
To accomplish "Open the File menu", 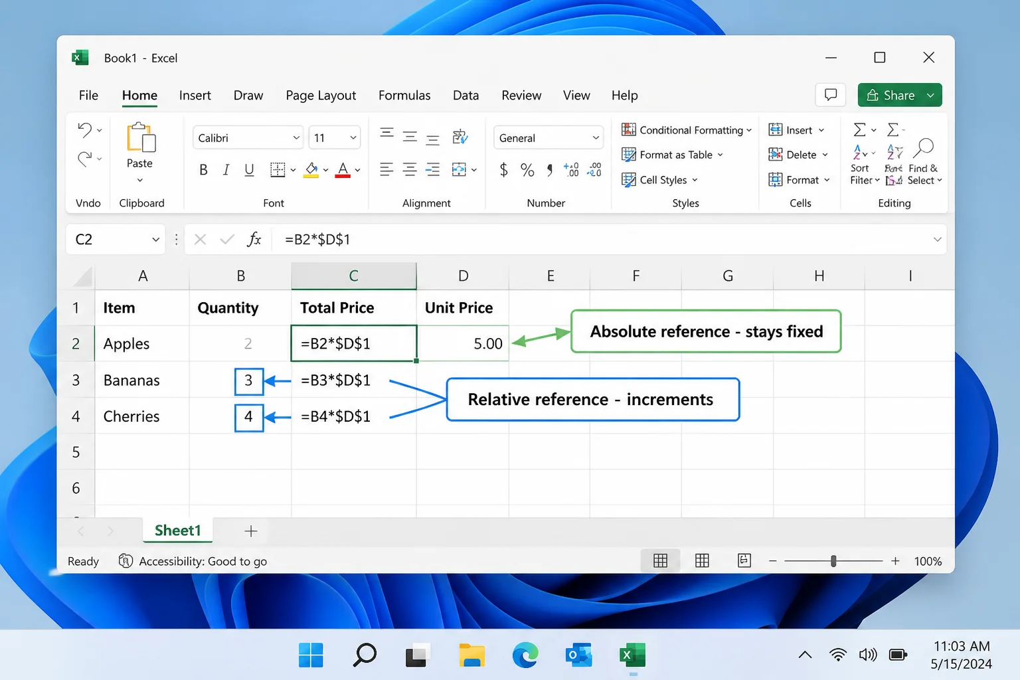I will pyautogui.click(x=88, y=96).
